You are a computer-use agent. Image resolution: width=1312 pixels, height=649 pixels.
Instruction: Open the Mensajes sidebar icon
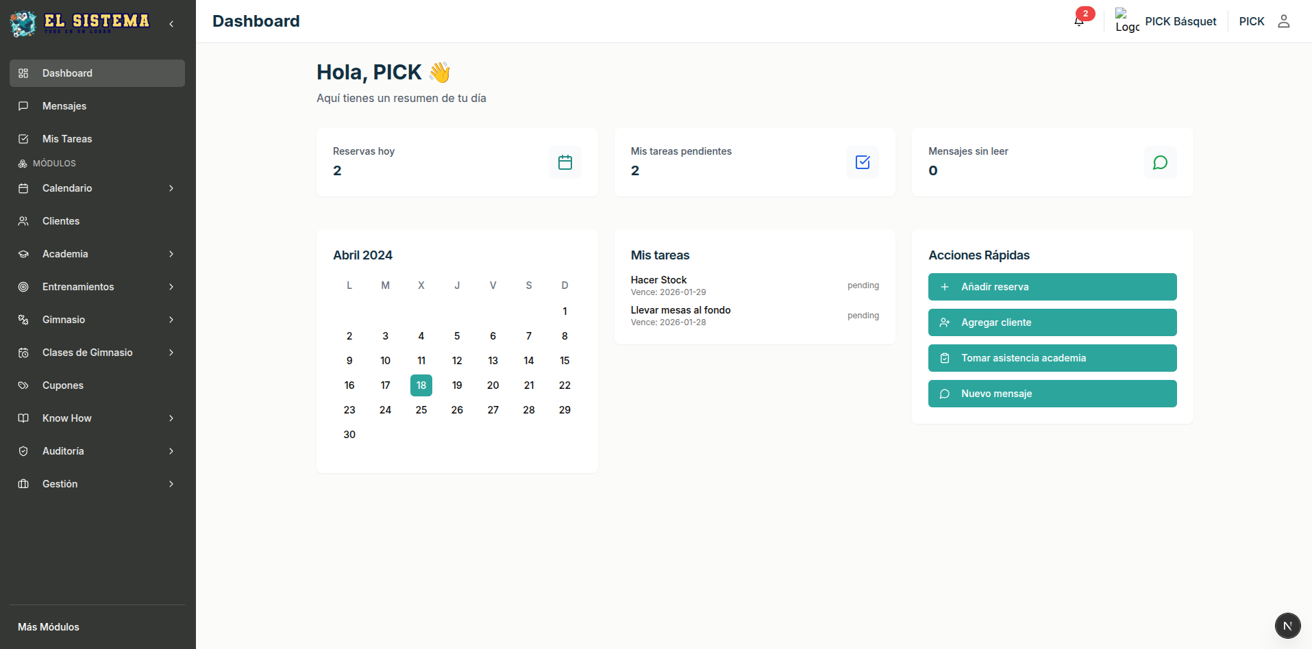coord(24,106)
